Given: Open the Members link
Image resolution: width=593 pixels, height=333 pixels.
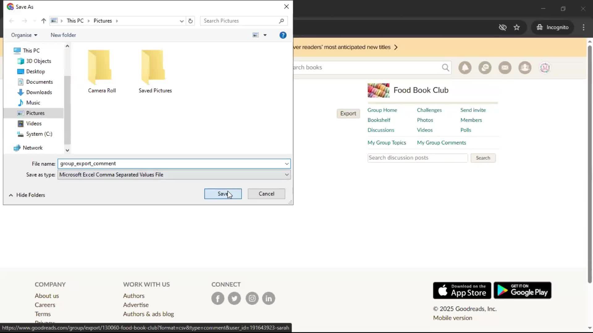Looking at the screenshot, I should (471, 120).
